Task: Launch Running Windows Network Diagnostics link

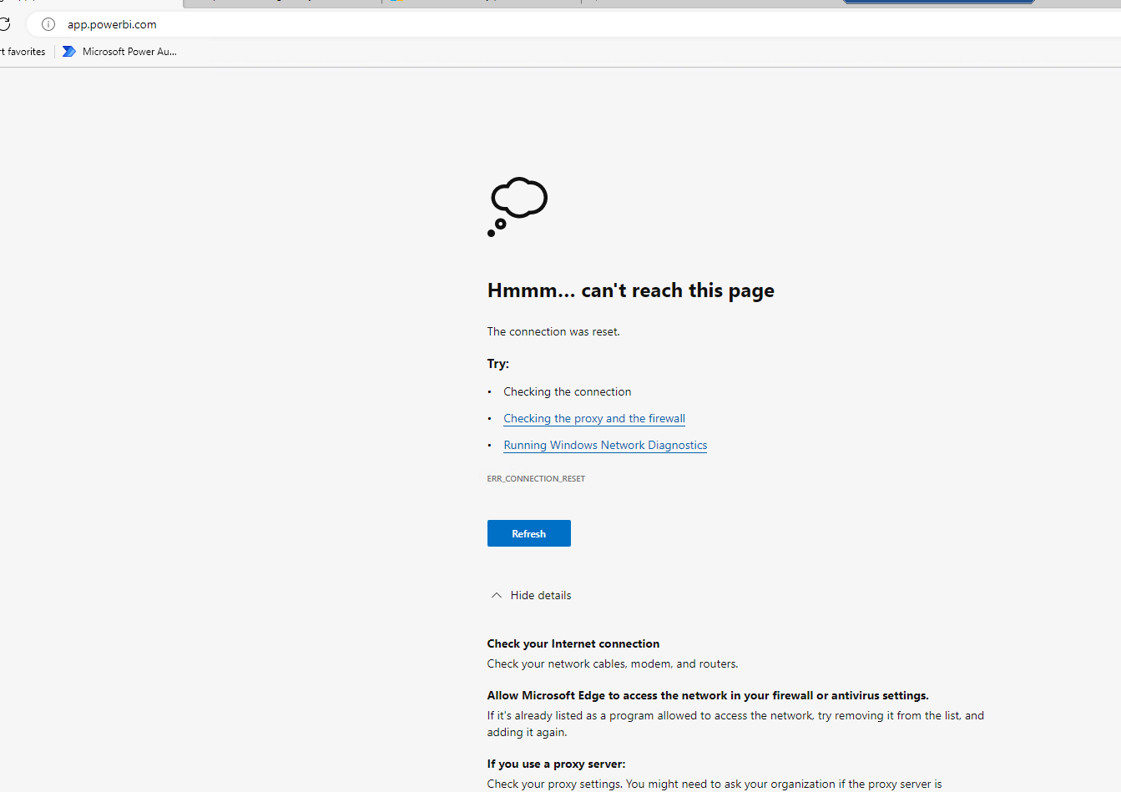Action: point(605,445)
